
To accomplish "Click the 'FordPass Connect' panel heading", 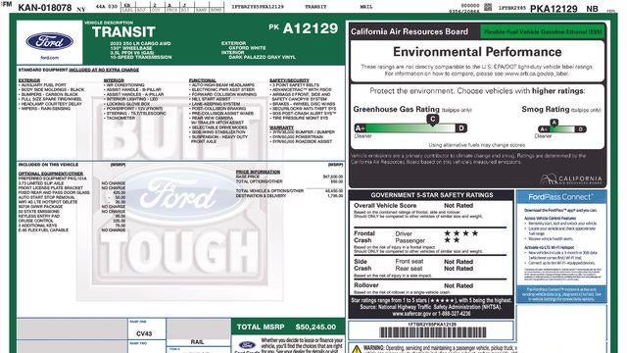I will [560, 197].
